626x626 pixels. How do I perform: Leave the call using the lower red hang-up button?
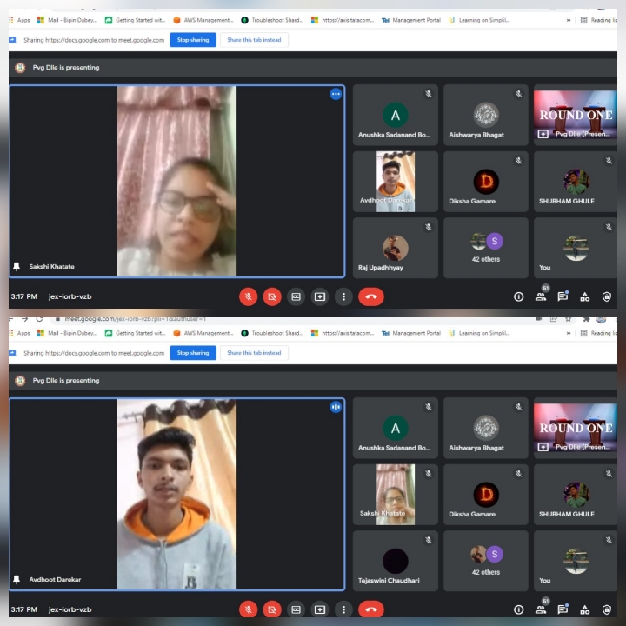click(x=371, y=609)
